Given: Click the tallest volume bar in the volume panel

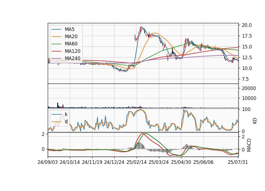Looking at the screenshot, I should 58,105.
